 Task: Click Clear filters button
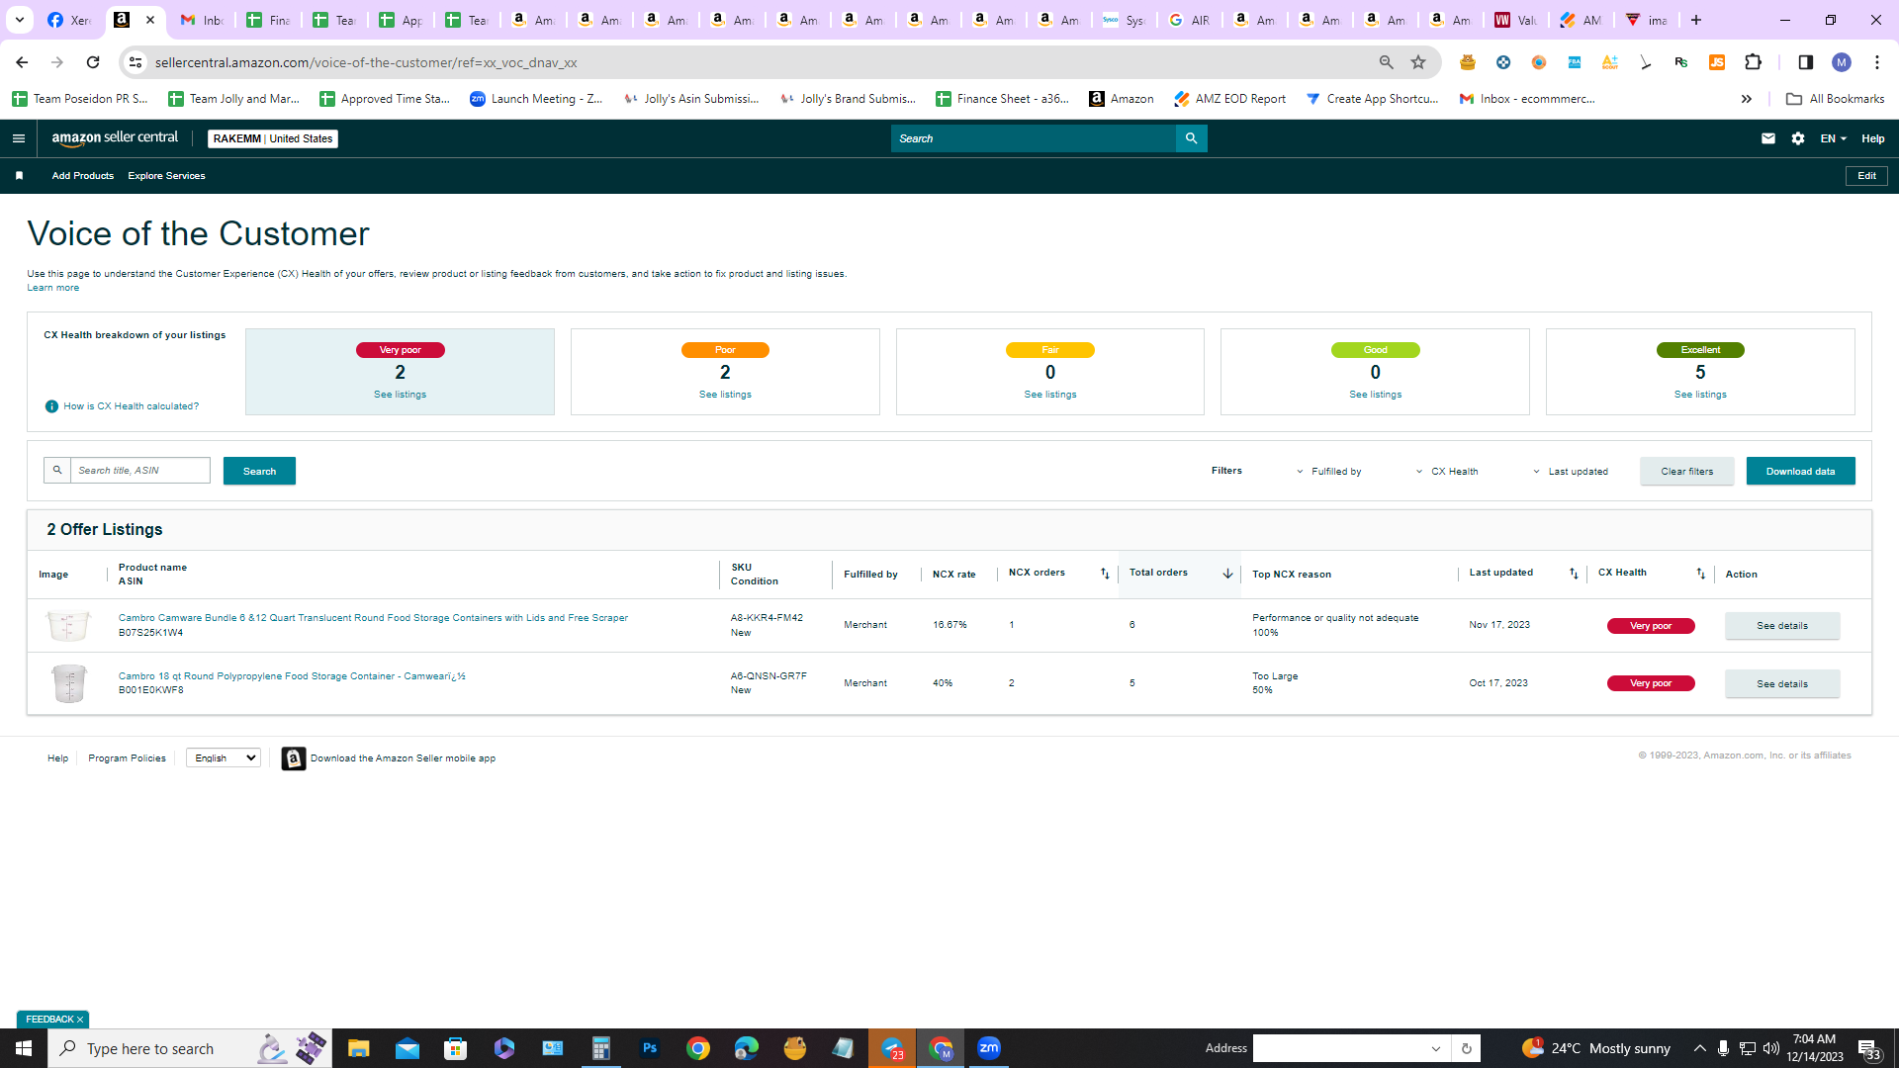click(1687, 471)
